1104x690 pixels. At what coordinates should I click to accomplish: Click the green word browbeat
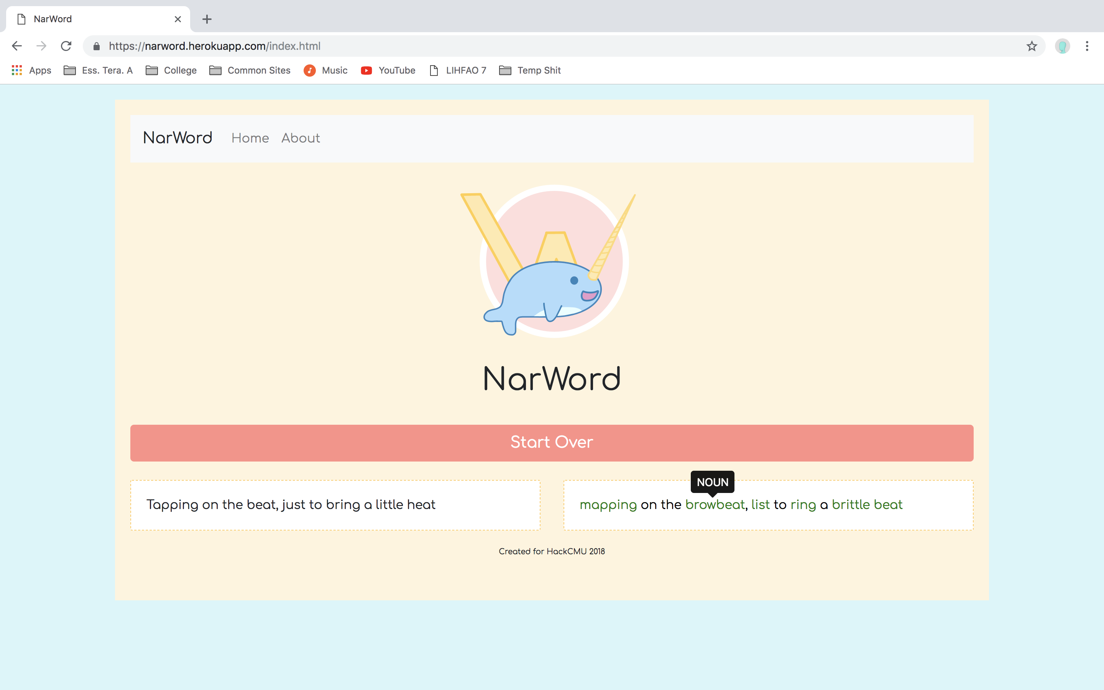tap(715, 505)
